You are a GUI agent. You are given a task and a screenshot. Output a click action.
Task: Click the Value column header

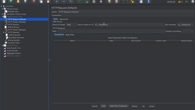click(111, 41)
